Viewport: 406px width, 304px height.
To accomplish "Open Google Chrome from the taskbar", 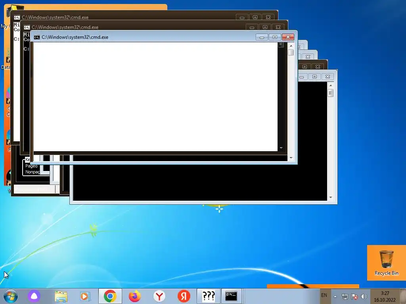I will [x=110, y=296].
